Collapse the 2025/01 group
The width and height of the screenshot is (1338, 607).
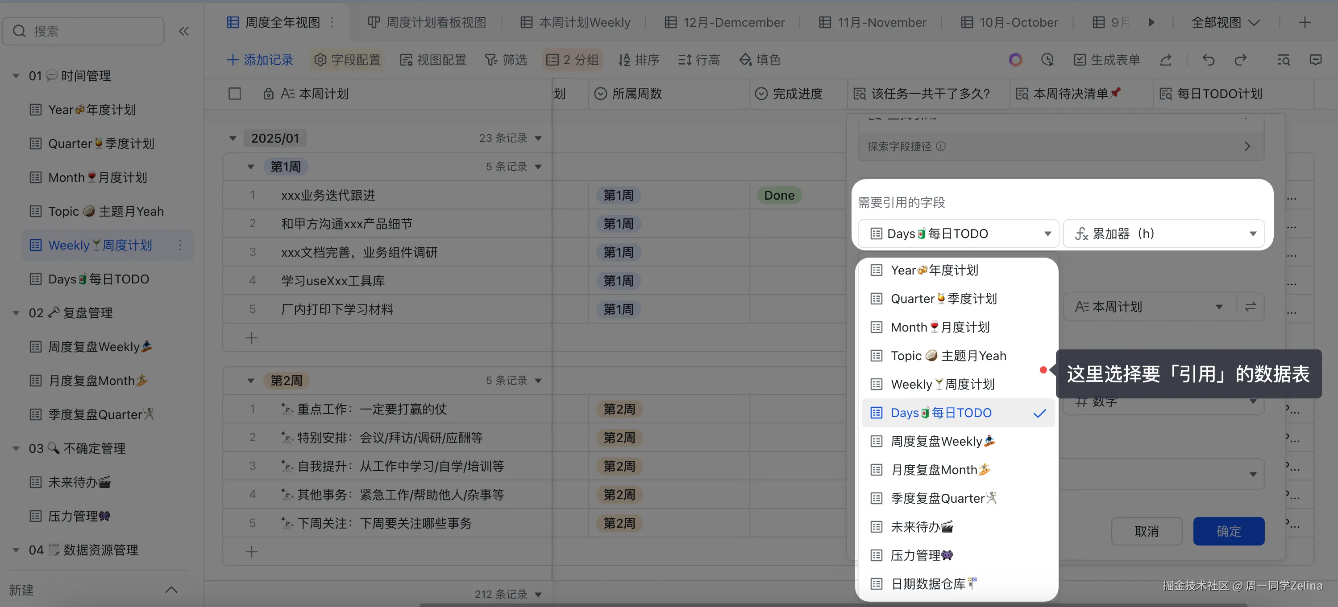(x=233, y=139)
